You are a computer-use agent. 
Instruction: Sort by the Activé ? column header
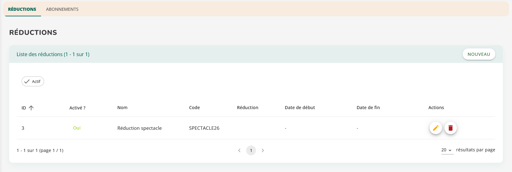pyautogui.click(x=77, y=108)
